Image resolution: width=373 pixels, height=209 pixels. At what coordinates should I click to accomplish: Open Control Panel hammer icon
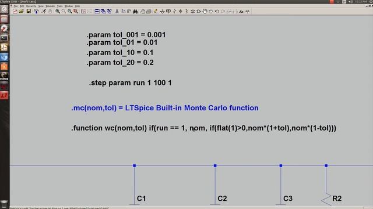[x=36, y=12]
